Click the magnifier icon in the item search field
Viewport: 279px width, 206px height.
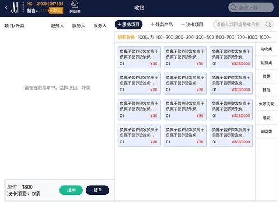click(268, 25)
